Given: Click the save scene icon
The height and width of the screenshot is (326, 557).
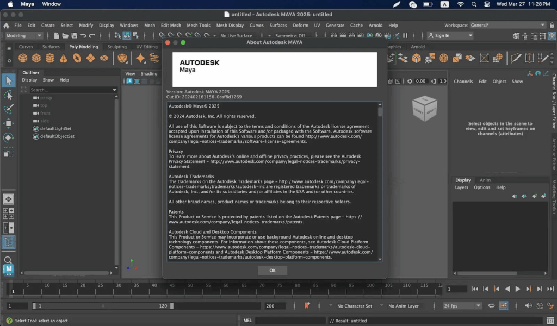Looking at the screenshot, I should 74,36.
